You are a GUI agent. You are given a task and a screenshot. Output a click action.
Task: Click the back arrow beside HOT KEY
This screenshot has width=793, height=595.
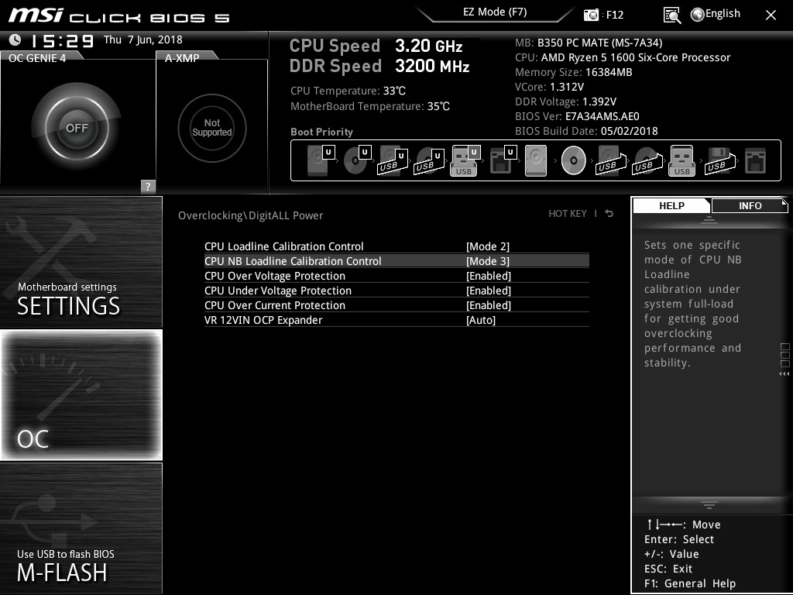609,214
